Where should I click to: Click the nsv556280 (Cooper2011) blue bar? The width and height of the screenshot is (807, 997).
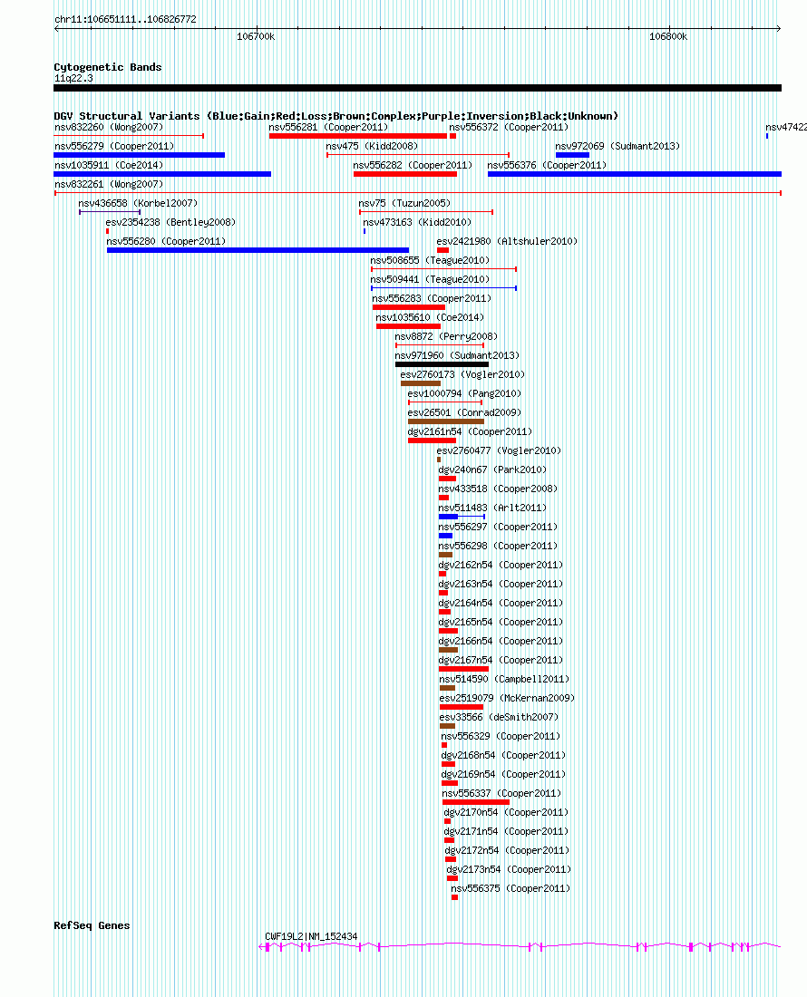coord(258,250)
